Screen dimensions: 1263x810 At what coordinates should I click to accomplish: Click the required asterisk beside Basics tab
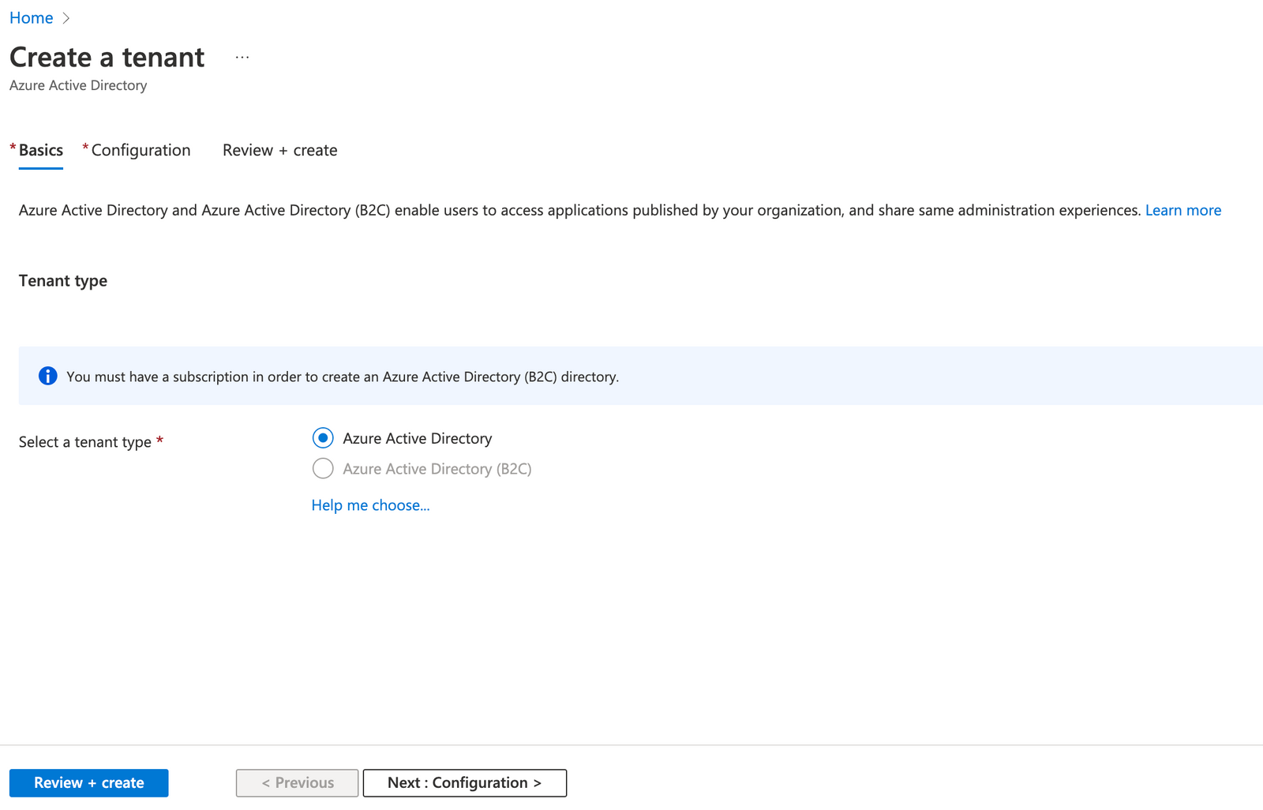coord(13,148)
